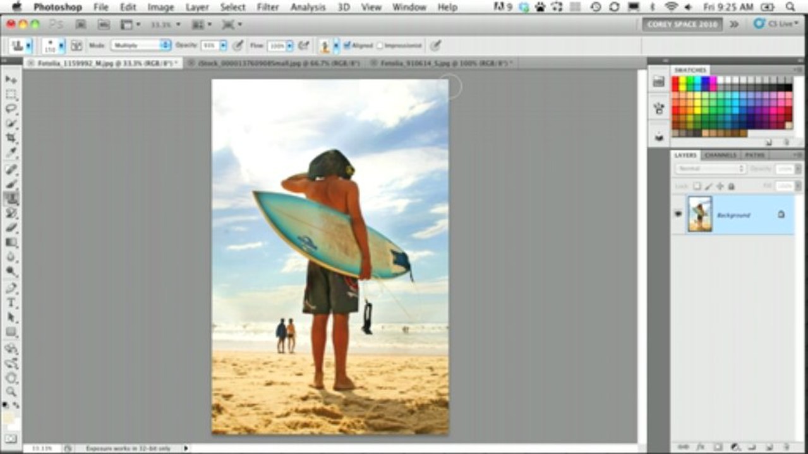This screenshot has height=454, width=808.
Task: Switch to the Paths tab
Action: pos(755,155)
